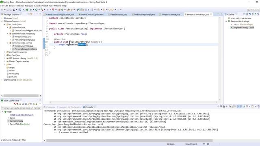
Task: Click Collapse All icon in Package Explorer
Action: click(28, 14)
